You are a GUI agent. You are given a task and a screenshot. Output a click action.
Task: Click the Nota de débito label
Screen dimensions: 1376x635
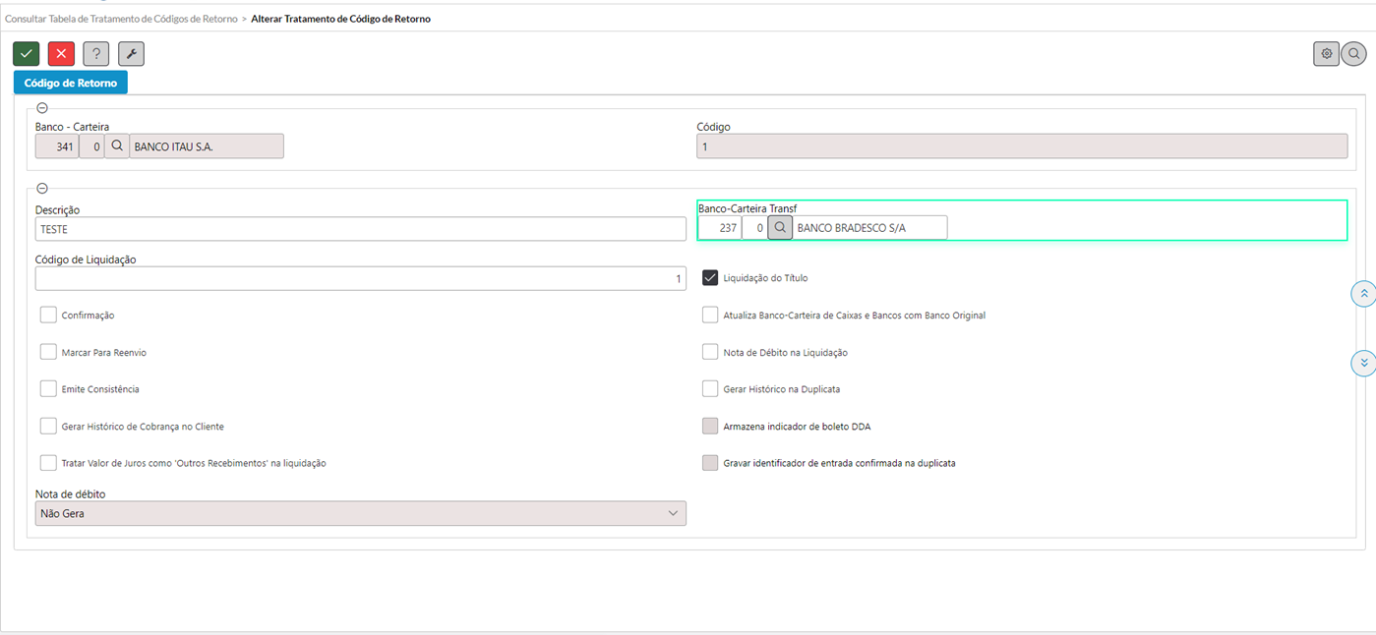(x=70, y=493)
